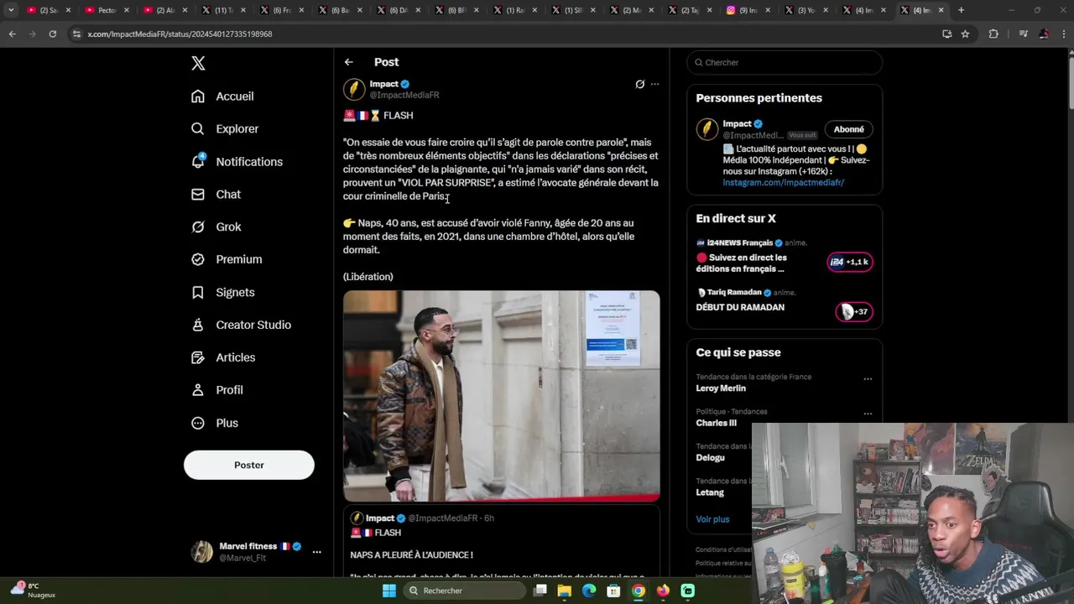Click Impact avatar in Personnes pertinentes
The height and width of the screenshot is (604, 1074).
707,129
